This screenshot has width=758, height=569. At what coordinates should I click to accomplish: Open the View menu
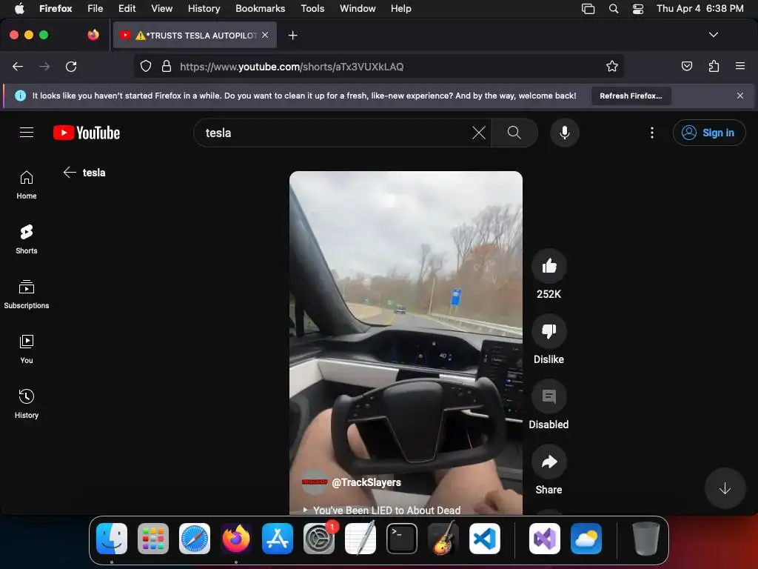point(161,9)
